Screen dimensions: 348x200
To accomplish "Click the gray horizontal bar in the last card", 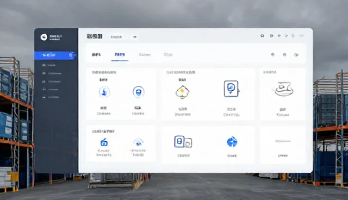I will point(283,141).
